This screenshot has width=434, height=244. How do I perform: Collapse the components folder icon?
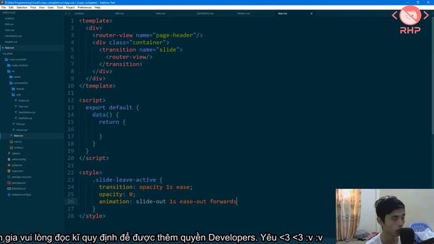point(11,83)
